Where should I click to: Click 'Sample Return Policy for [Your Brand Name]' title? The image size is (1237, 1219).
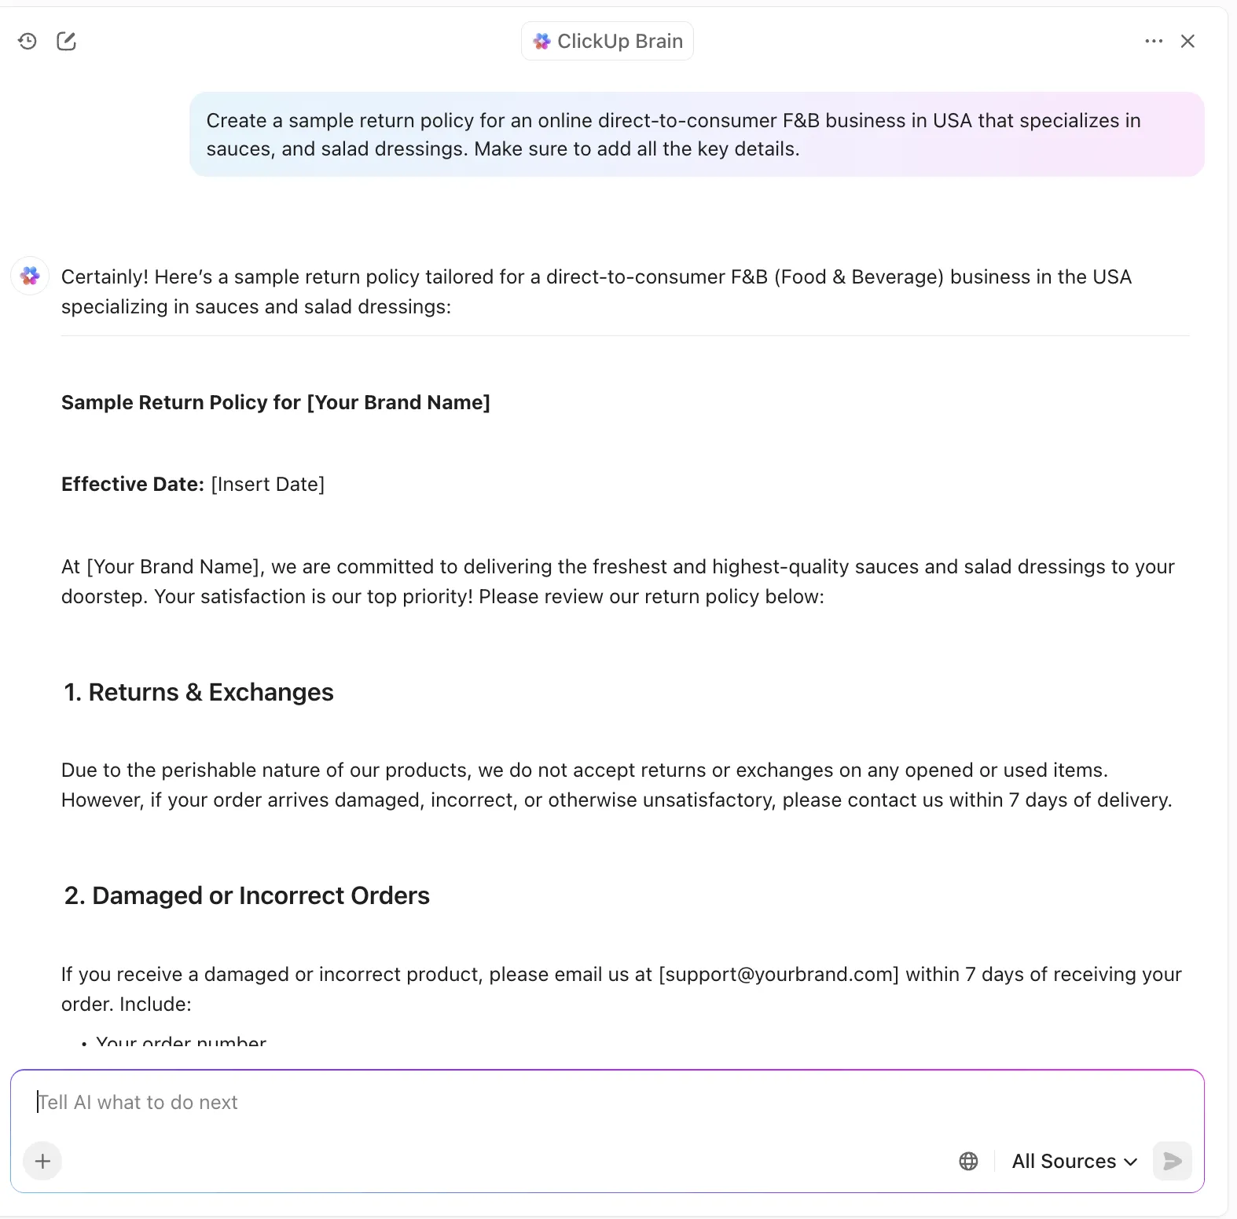click(276, 402)
